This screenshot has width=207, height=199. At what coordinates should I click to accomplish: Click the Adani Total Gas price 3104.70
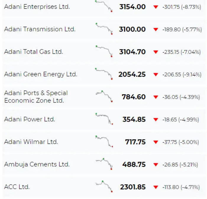point(132,52)
